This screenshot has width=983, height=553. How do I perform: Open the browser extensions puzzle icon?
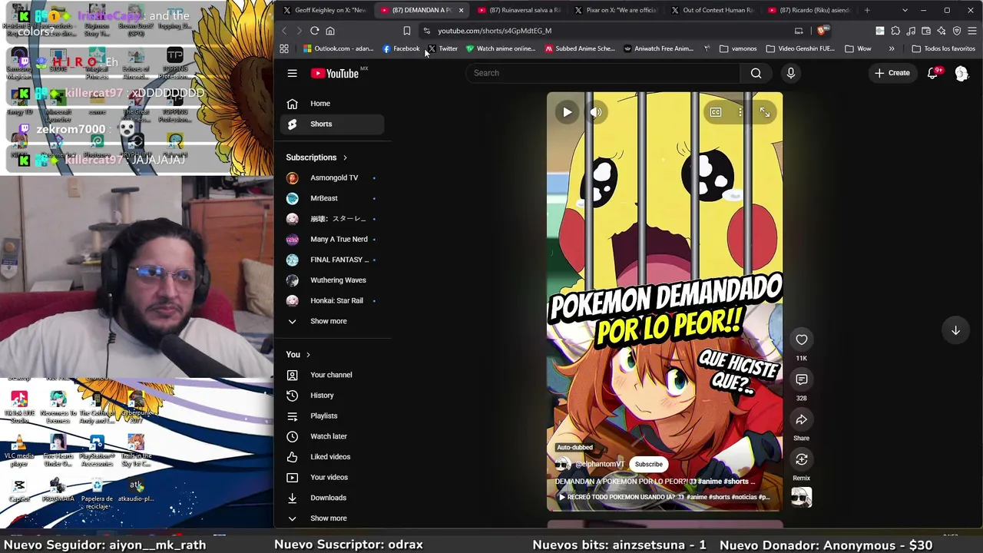tap(895, 31)
